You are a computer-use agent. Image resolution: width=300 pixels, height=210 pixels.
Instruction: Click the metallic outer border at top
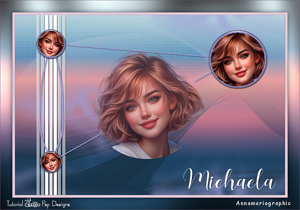point(150,6)
